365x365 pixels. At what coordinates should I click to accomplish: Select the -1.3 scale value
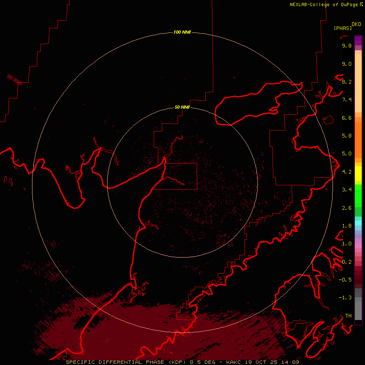click(345, 298)
